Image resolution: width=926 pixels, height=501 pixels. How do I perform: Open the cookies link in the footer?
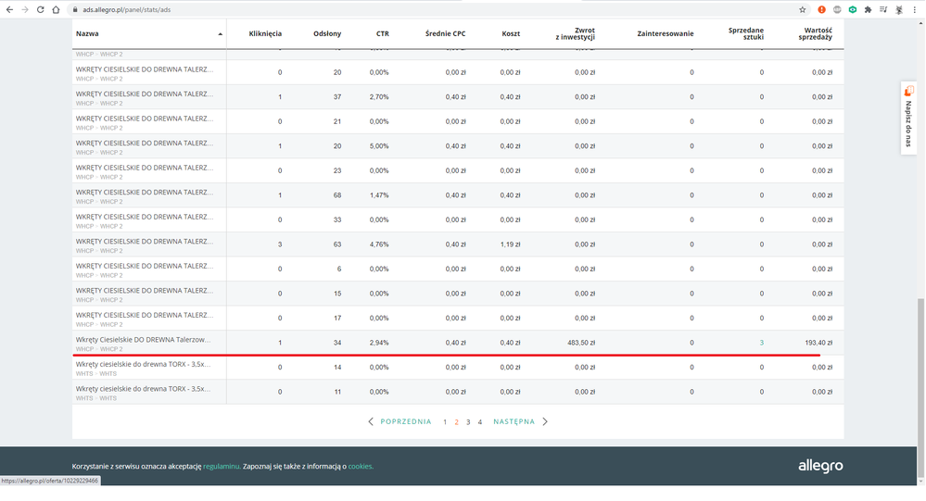click(361, 466)
